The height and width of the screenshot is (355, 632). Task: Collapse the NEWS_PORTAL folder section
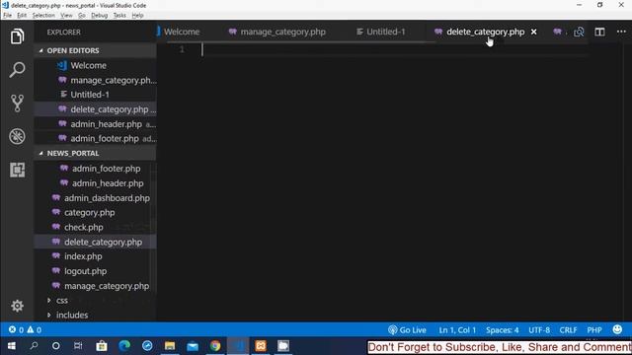(x=72, y=154)
